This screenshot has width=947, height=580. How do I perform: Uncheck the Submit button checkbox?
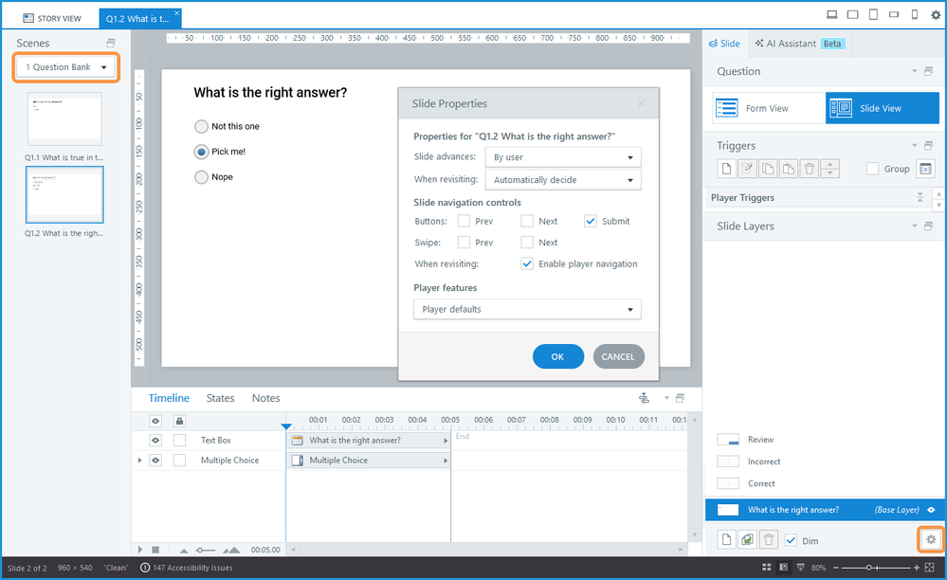(590, 221)
